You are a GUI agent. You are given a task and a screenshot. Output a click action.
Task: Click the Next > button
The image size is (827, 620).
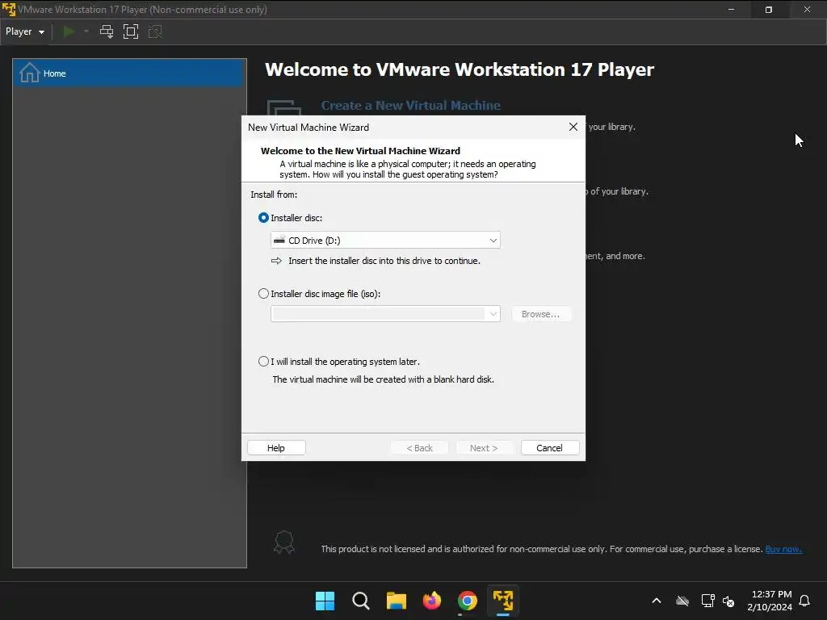[484, 448]
